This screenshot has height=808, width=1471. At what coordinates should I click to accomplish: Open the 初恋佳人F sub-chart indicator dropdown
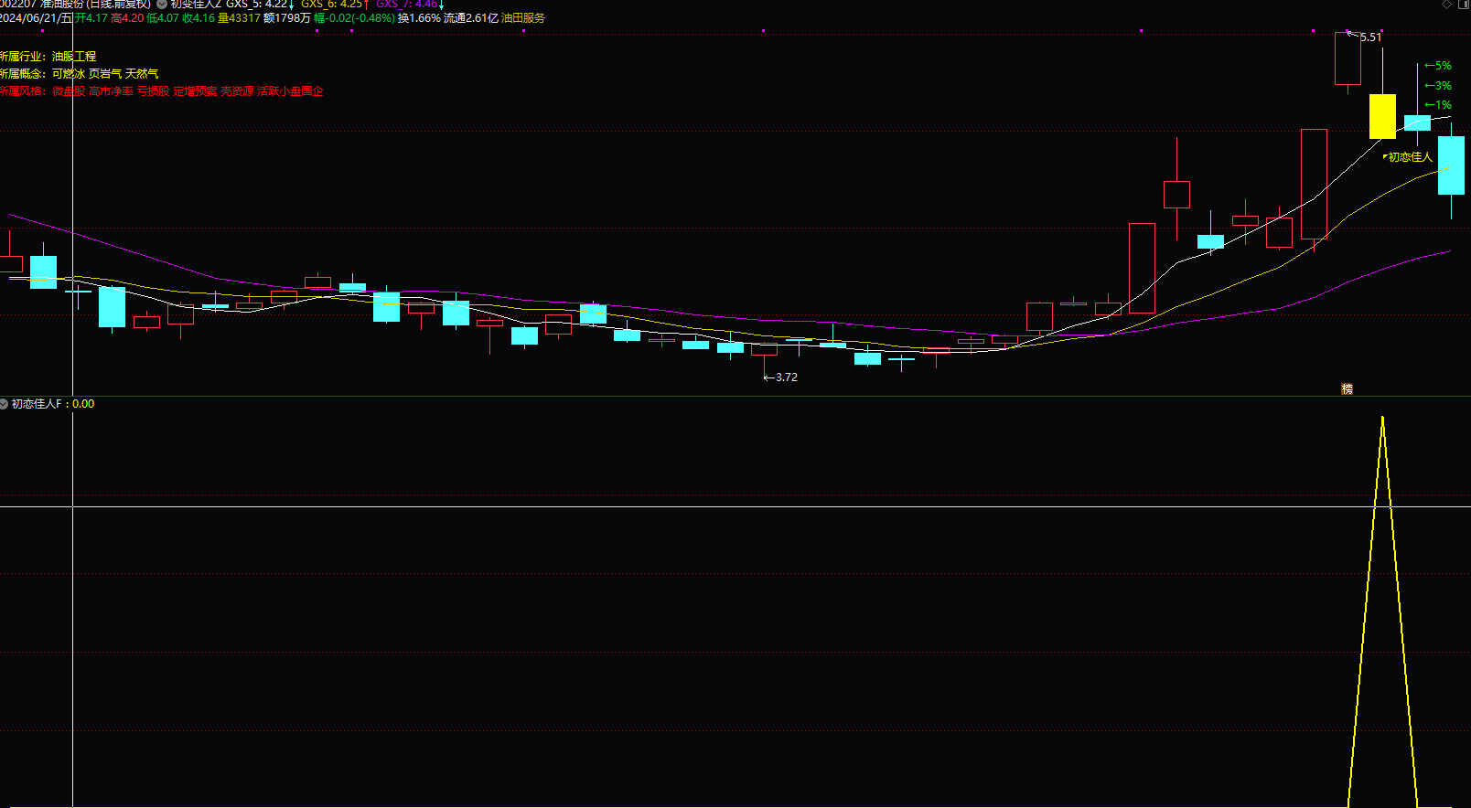(x=5, y=404)
